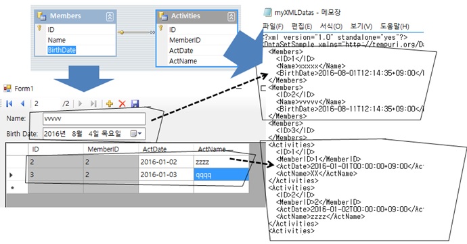The image size is (467, 244).
Task: Jump to last record in navigator
Action: (x=93, y=103)
